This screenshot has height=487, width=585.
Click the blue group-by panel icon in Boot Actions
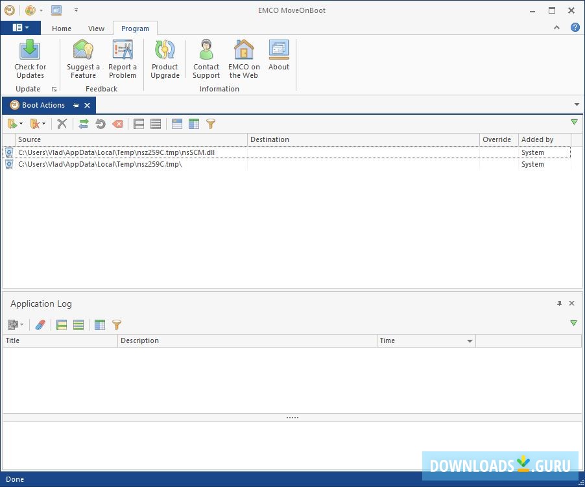177,124
